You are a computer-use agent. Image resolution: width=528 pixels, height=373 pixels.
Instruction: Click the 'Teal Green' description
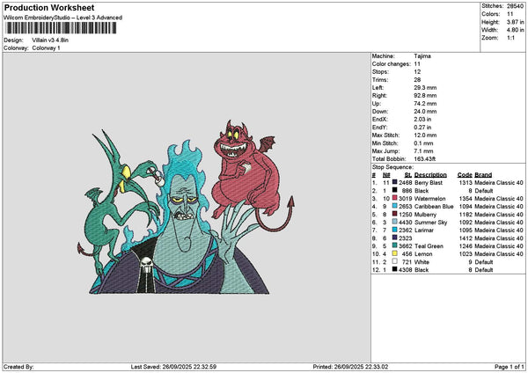pyautogui.click(x=429, y=246)
